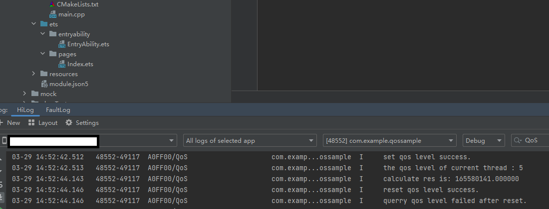Open the Debug log level dropdown
Image resolution: width=549 pixels, height=209 pixels.
(x=483, y=141)
